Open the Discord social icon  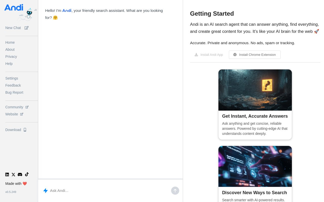(x=20, y=174)
